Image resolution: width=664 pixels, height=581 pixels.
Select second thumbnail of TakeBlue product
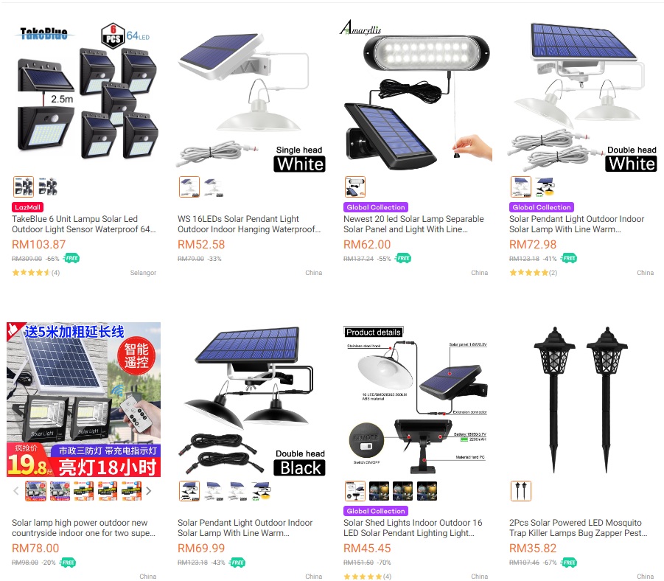(47, 187)
